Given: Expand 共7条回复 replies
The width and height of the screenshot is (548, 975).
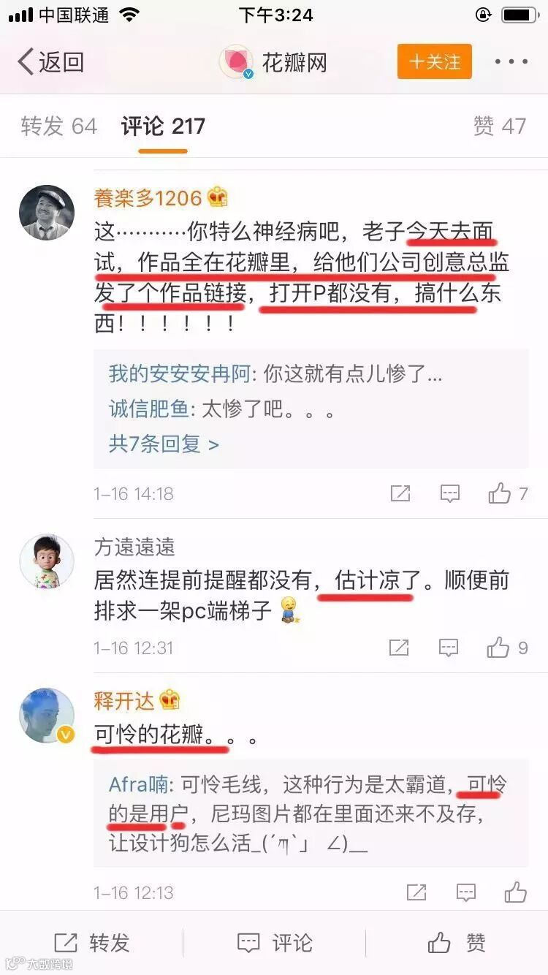Looking at the screenshot, I should point(164,444).
